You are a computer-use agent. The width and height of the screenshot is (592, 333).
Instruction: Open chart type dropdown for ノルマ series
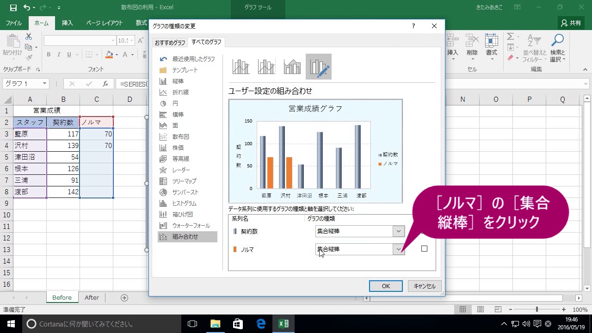(x=399, y=249)
